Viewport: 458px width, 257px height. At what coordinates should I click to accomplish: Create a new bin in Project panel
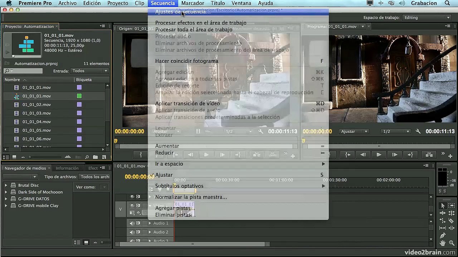click(96, 157)
